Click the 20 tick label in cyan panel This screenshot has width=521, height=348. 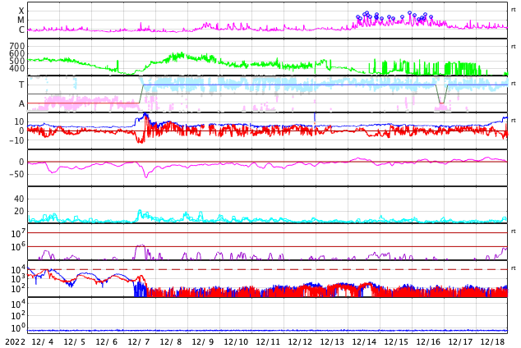click(x=19, y=211)
